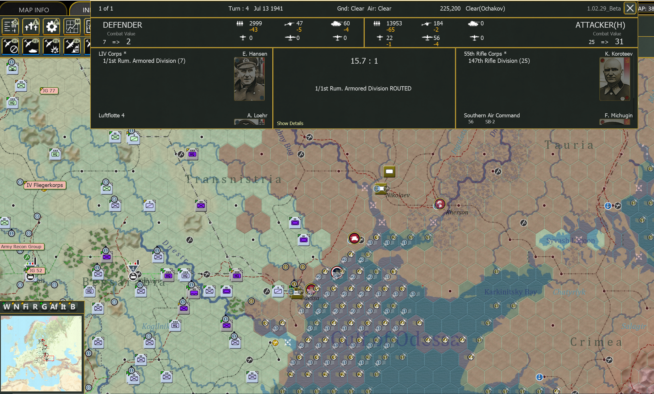This screenshot has width=654, height=394.
Task: Toggle the Fi nation filter
Action: tap(26, 307)
